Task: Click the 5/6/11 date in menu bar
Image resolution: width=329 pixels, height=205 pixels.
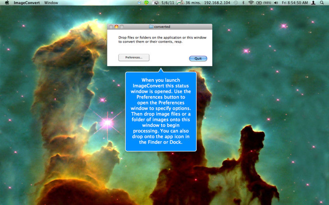Action: (x=168, y=3)
